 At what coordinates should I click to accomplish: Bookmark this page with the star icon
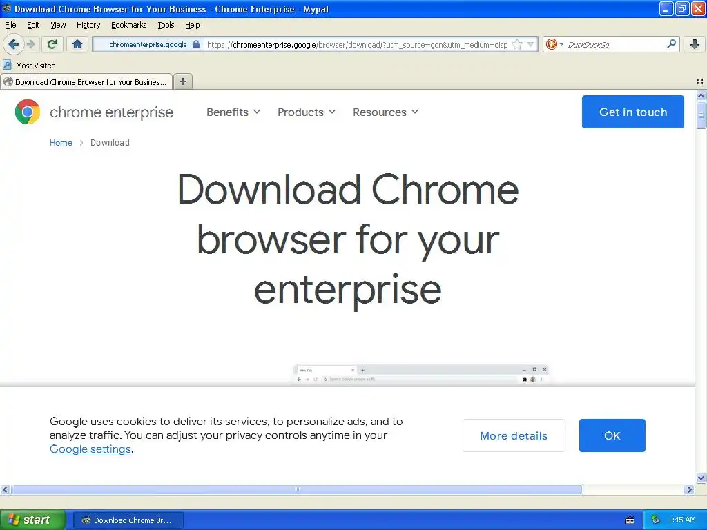click(517, 44)
